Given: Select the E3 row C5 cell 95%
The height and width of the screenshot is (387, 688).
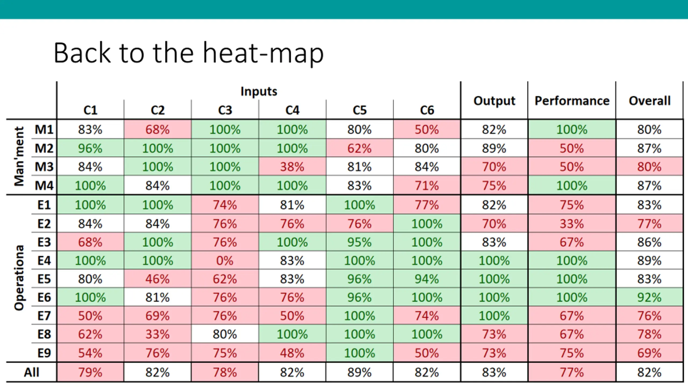Looking at the screenshot, I should click(360, 242).
